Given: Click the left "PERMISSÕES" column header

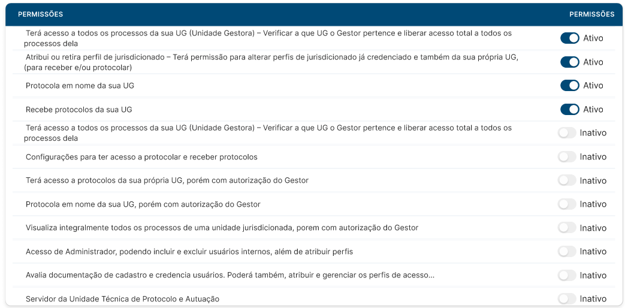Looking at the screenshot, I should point(40,14).
